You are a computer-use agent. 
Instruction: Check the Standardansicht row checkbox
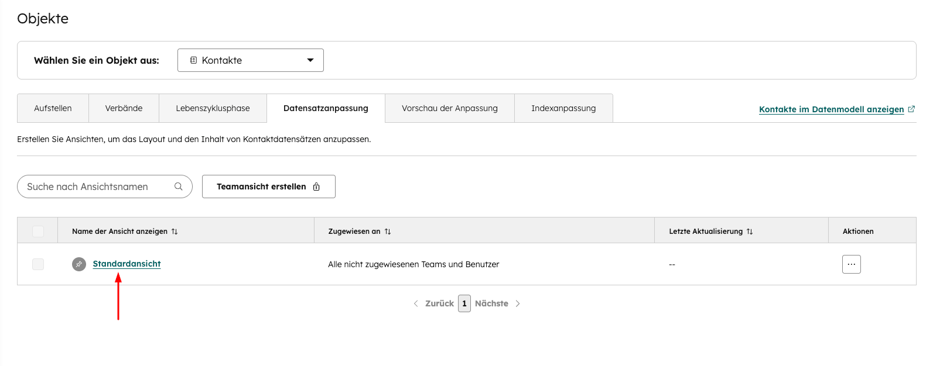(38, 264)
